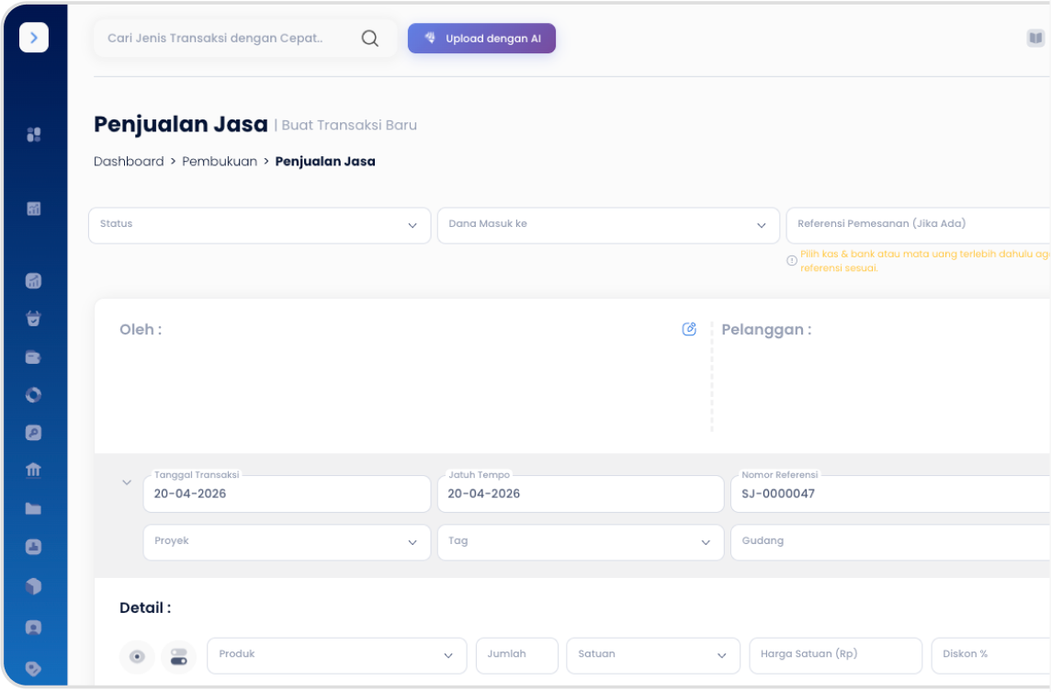Screen dimensions: 1051x692
Task: Select the bank icon in the sidebar
Action: click(33, 470)
